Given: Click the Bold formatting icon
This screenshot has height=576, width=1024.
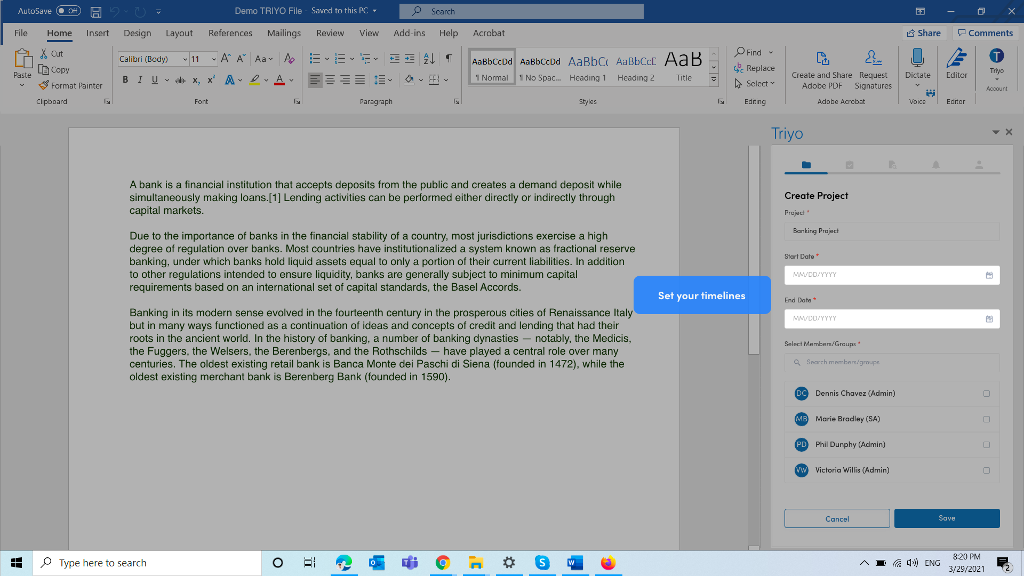Looking at the screenshot, I should click(x=125, y=80).
